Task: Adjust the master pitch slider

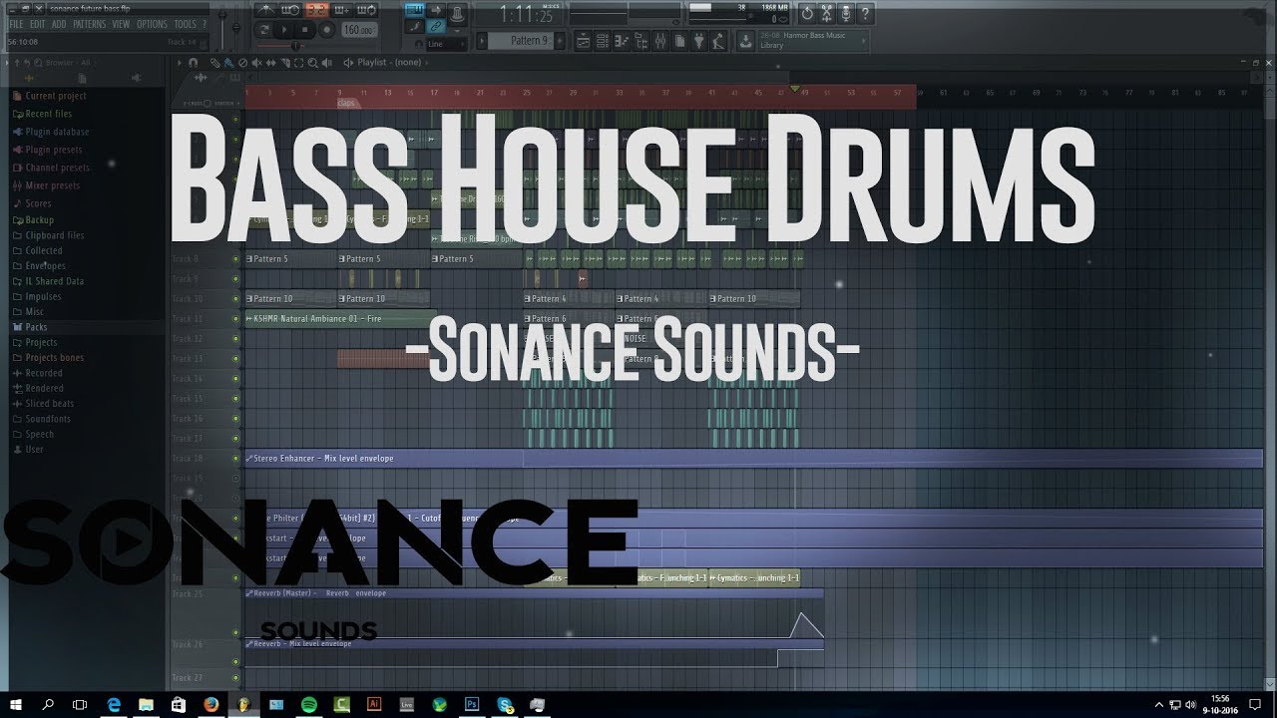Action: coord(236,27)
